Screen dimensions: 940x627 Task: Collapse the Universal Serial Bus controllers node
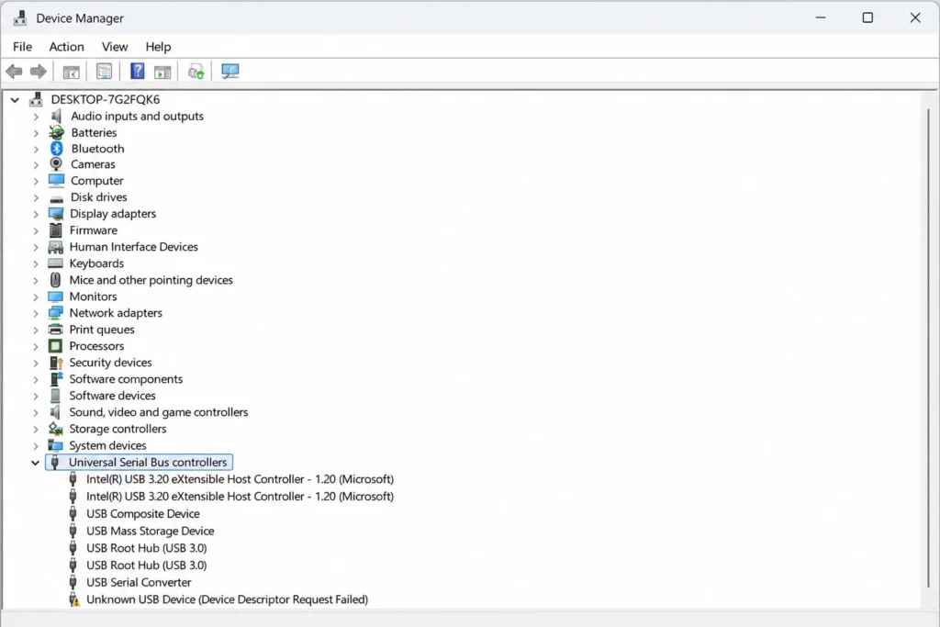[36, 463]
